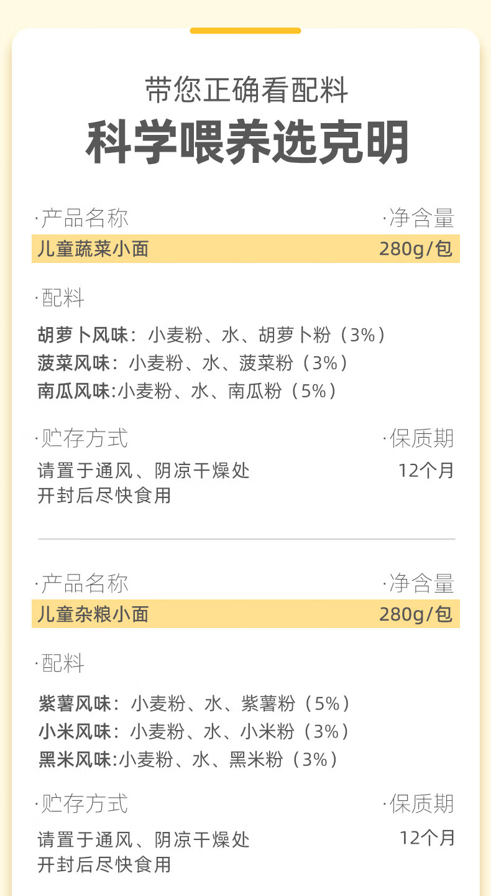Click the 小米风味 ingredient label
491x896 pixels.
point(75,731)
